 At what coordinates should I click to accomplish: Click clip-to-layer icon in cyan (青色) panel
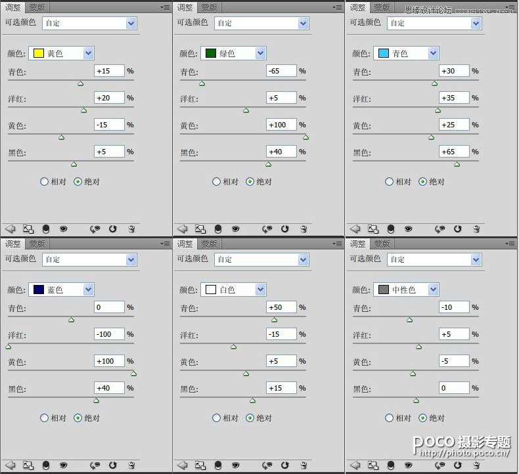click(x=373, y=229)
